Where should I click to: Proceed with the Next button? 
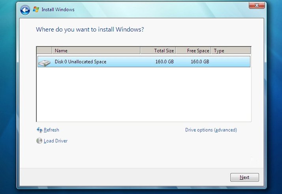pos(244,177)
